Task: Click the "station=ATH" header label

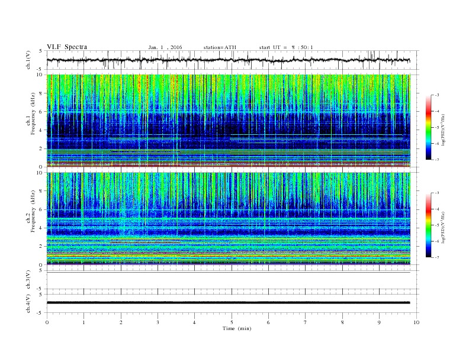Action: coord(220,47)
